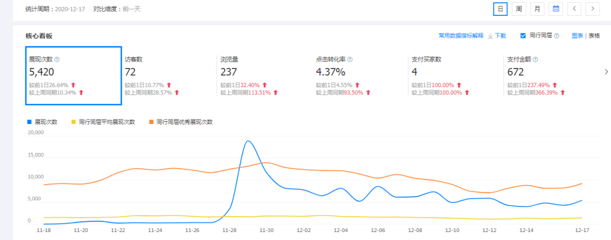This screenshot has width=611, height=240.
Task: Click help icon next to 同行同层
Action: click(x=557, y=36)
